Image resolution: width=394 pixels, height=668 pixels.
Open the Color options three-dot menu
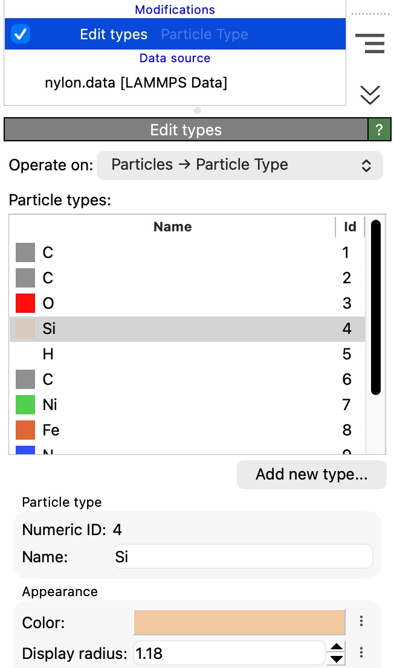pos(361,621)
